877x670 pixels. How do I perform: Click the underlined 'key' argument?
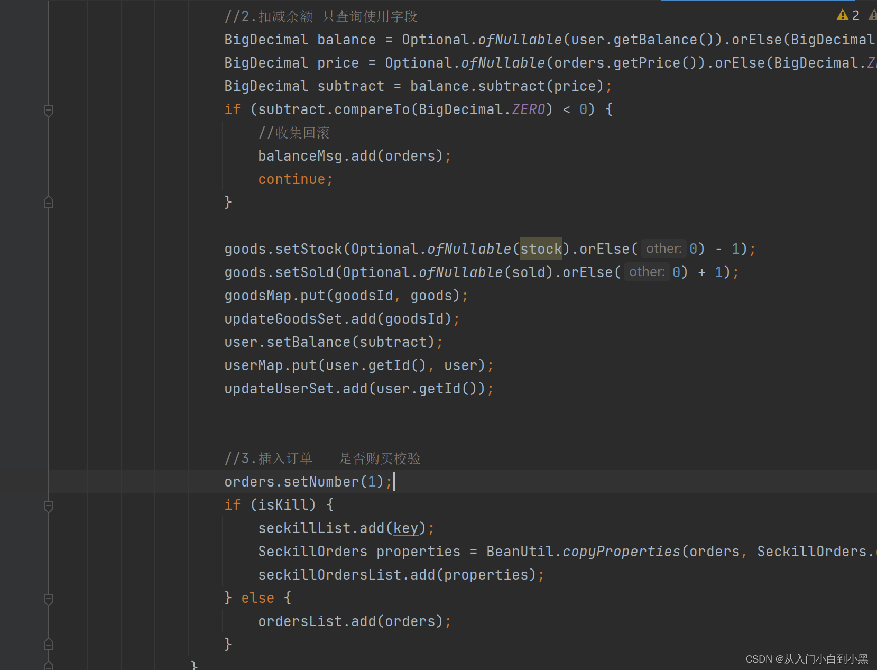(x=406, y=528)
